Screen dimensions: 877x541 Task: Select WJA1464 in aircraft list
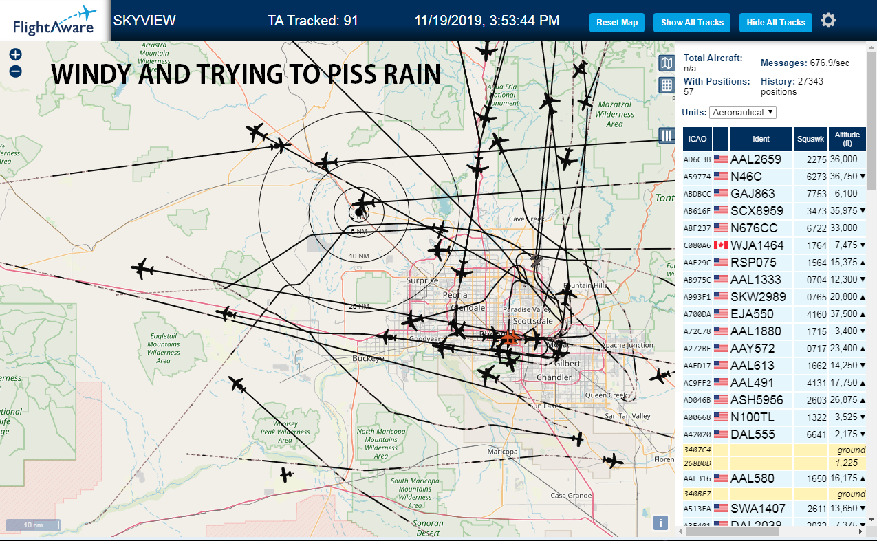tap(775, 245)
